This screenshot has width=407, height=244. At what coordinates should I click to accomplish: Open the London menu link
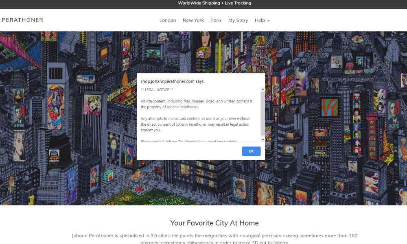pyautogui.click(x=167, y=20)
